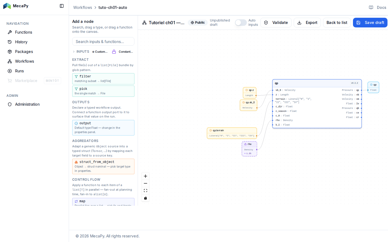388x242 pixels.
Task: Click the clock icon beside History
Action: tap(10, 42)
